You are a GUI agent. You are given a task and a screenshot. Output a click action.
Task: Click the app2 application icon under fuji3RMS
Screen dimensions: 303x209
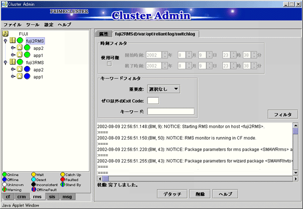tap(20, 69)
